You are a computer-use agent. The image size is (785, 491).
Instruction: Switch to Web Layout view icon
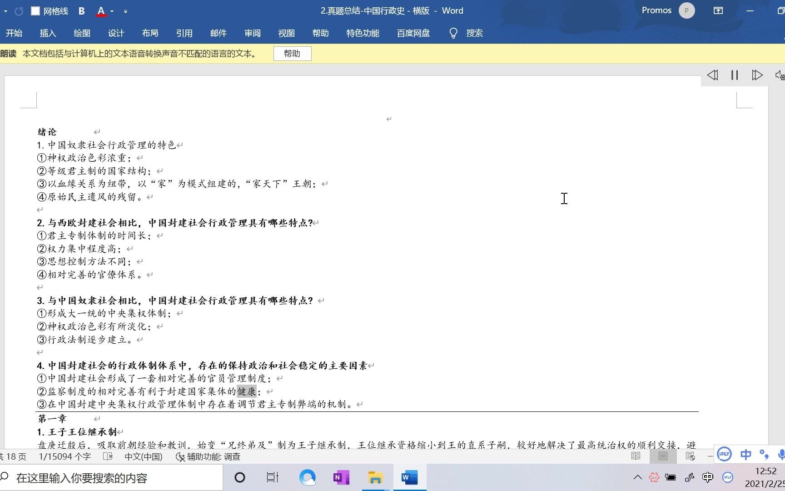click(x=690, y=456)
